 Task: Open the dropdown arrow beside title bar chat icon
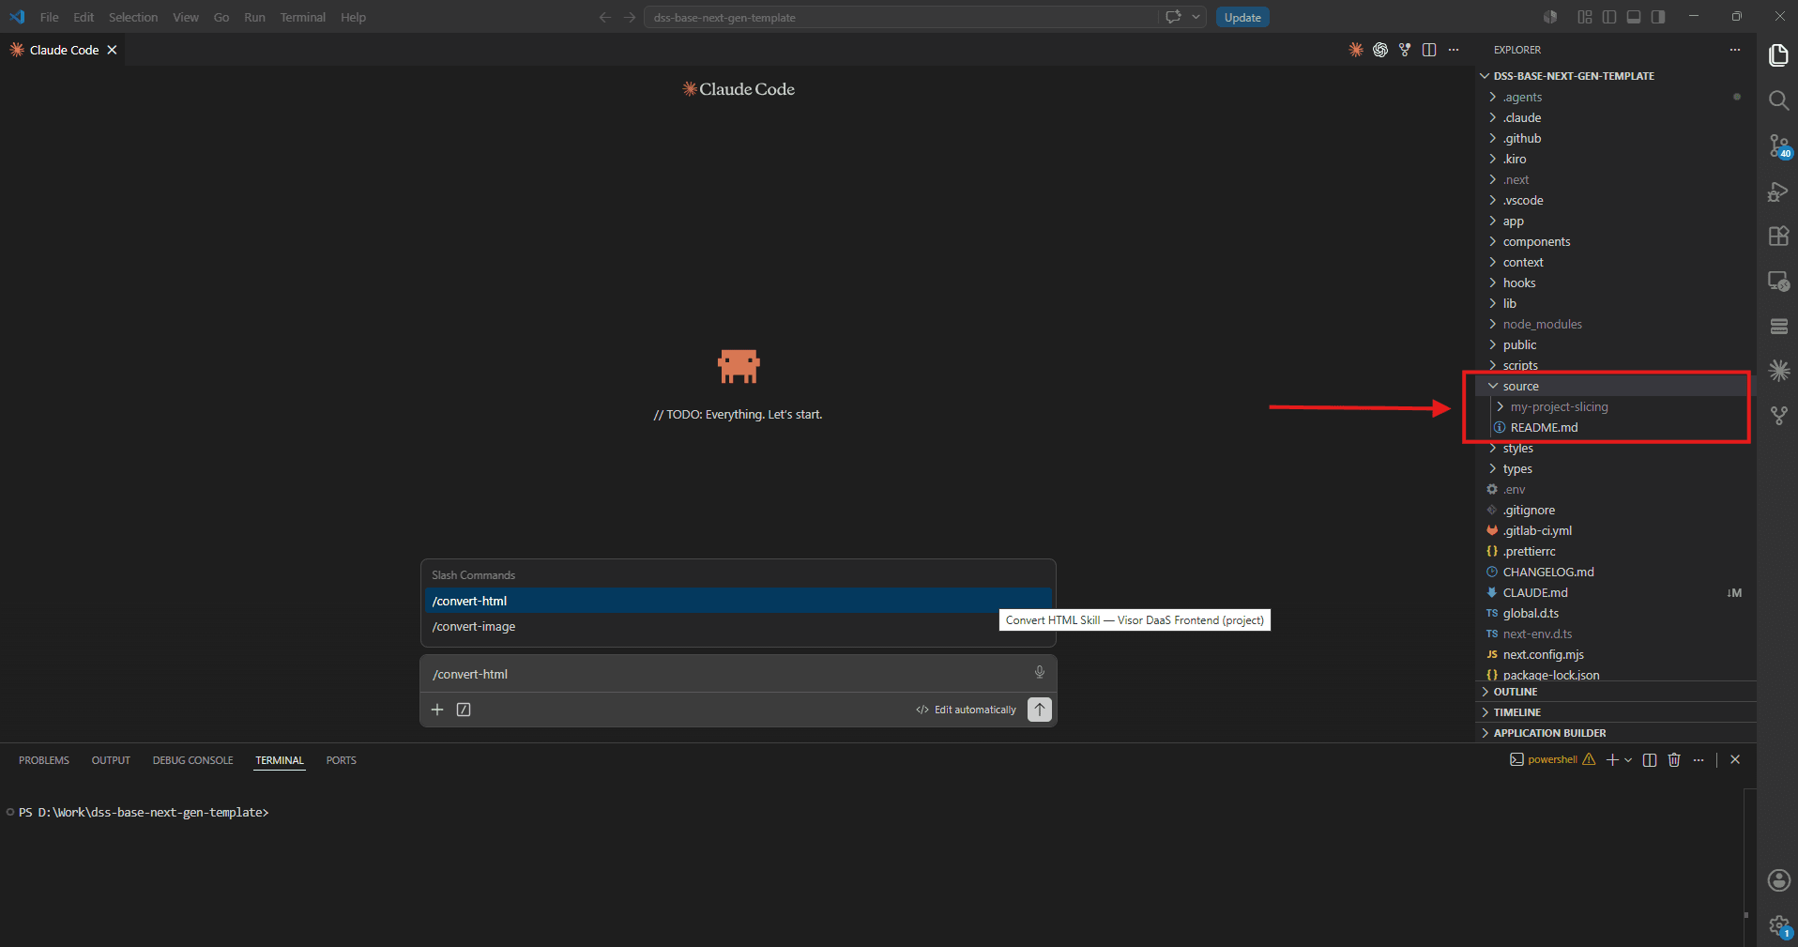pos(1196,17)
